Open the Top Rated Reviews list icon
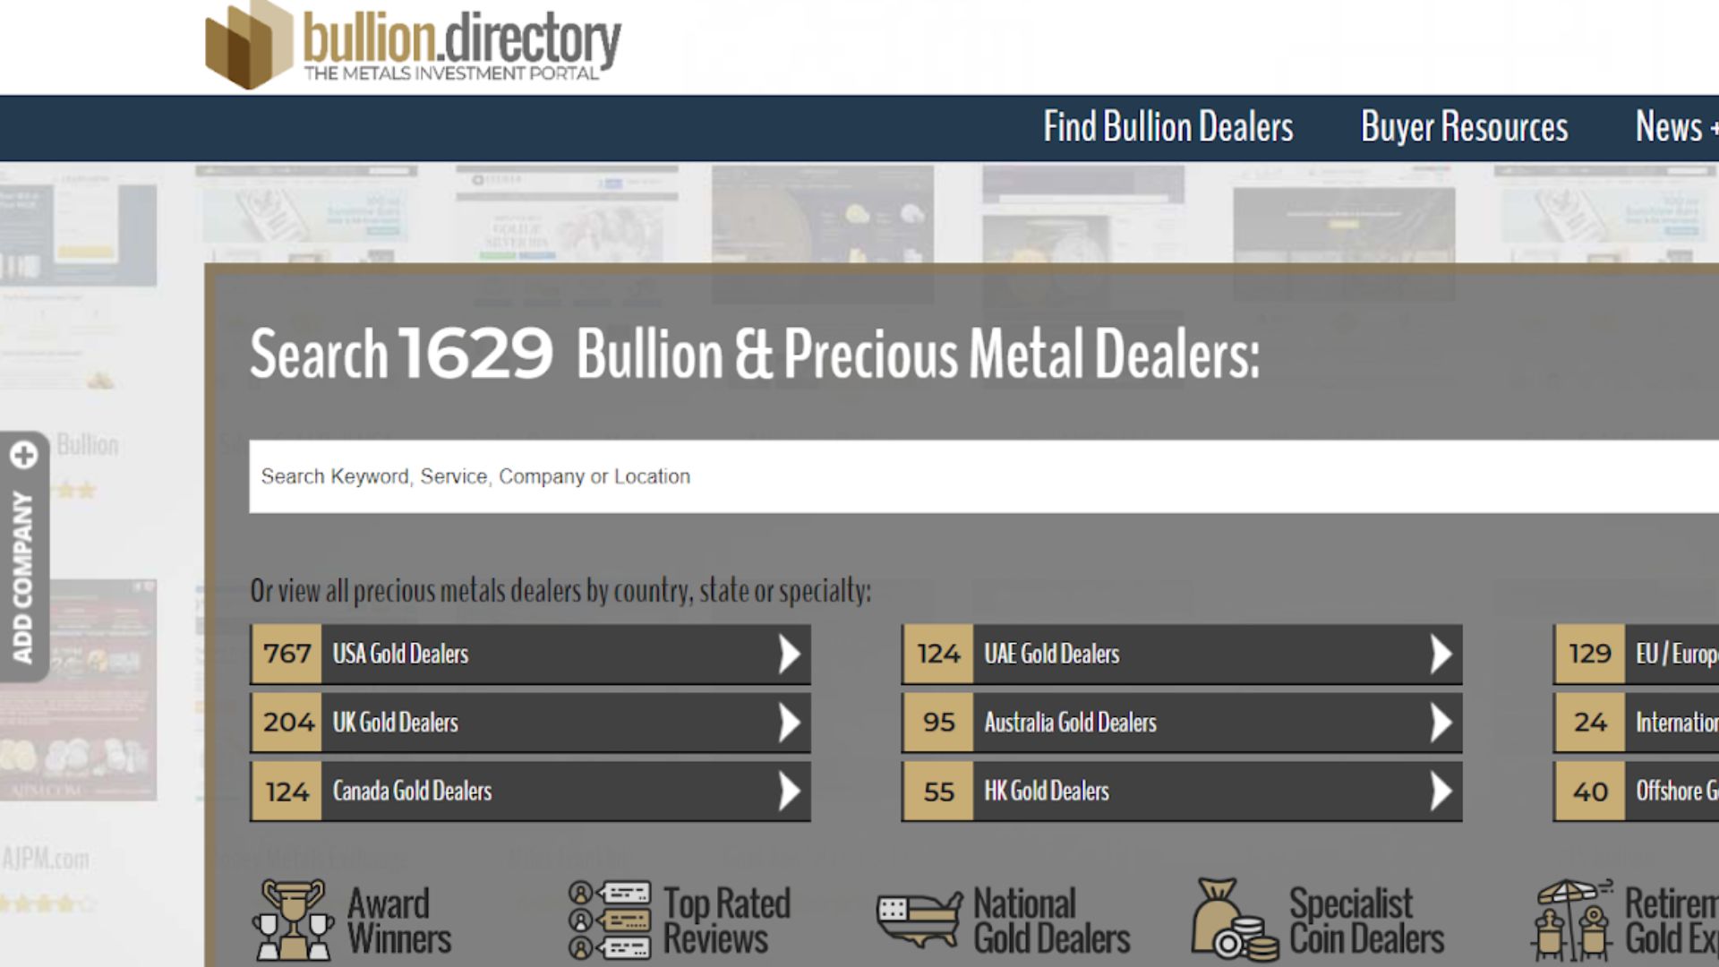Screen dimensions: 1719x967 tap(609, 920)
